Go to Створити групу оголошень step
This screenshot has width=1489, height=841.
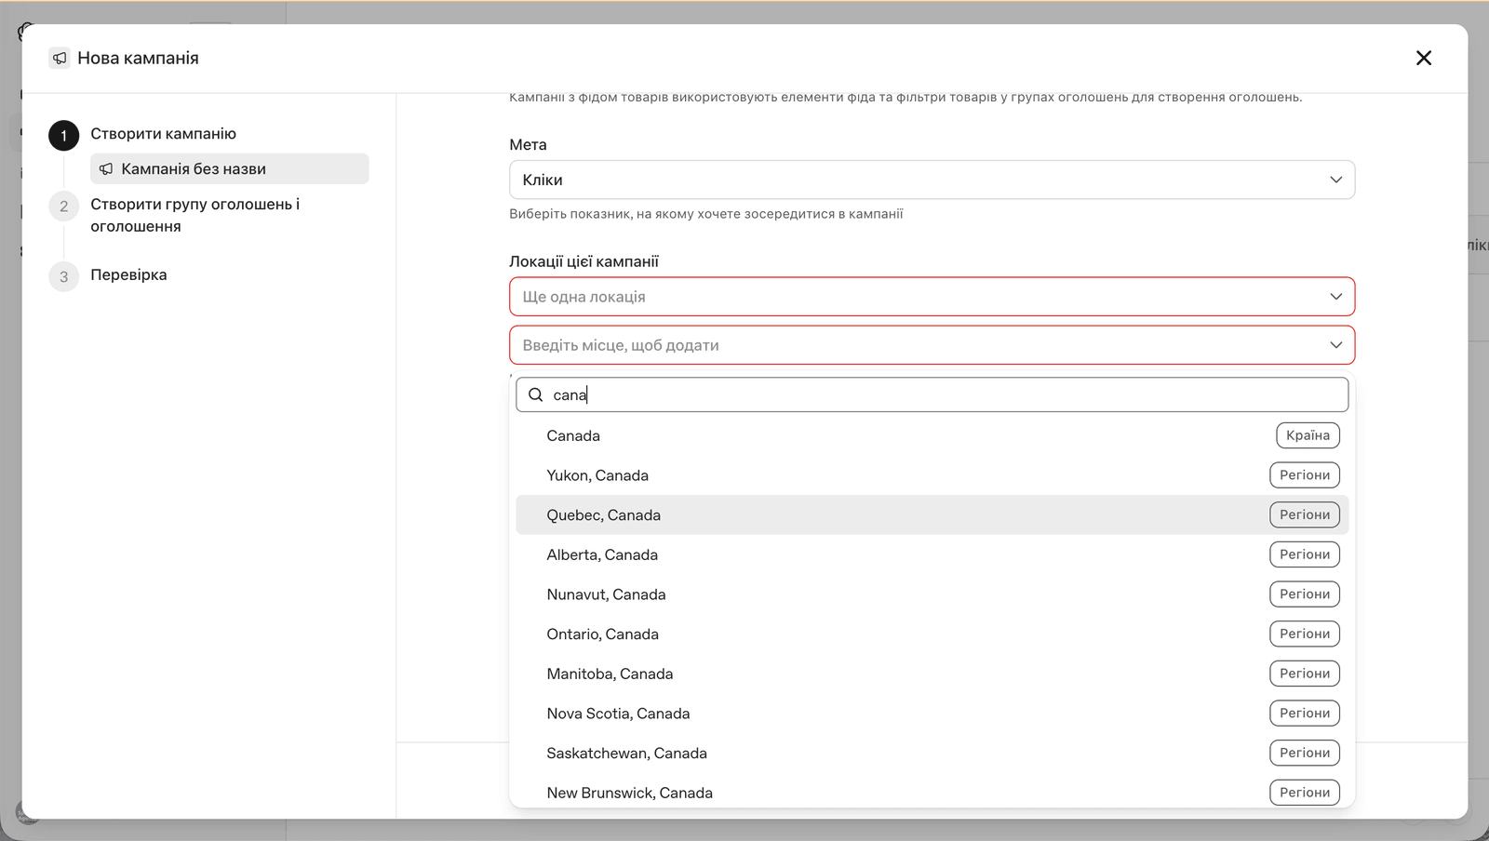tap(195, 215)
